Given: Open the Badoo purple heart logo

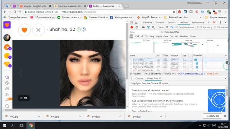Looking at the screenshot, I should click(x=7, y=25).
